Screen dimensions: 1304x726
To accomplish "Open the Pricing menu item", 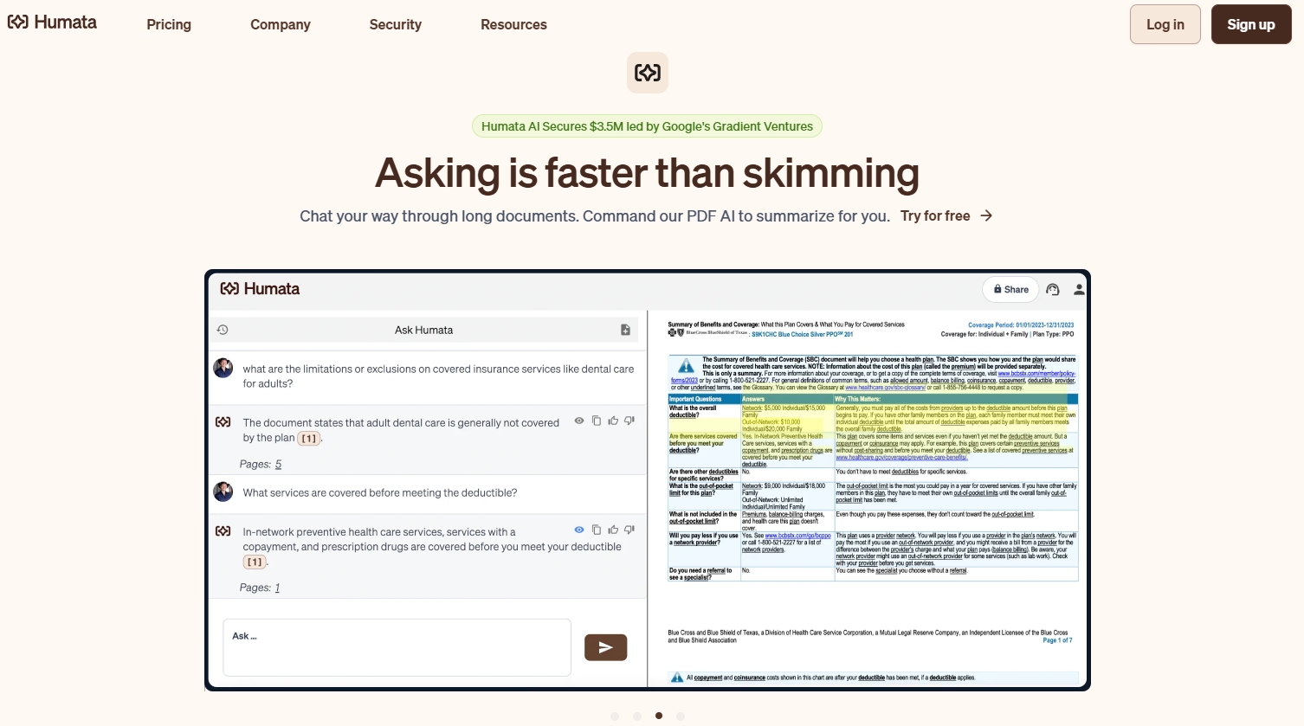I will click(169, 24).
